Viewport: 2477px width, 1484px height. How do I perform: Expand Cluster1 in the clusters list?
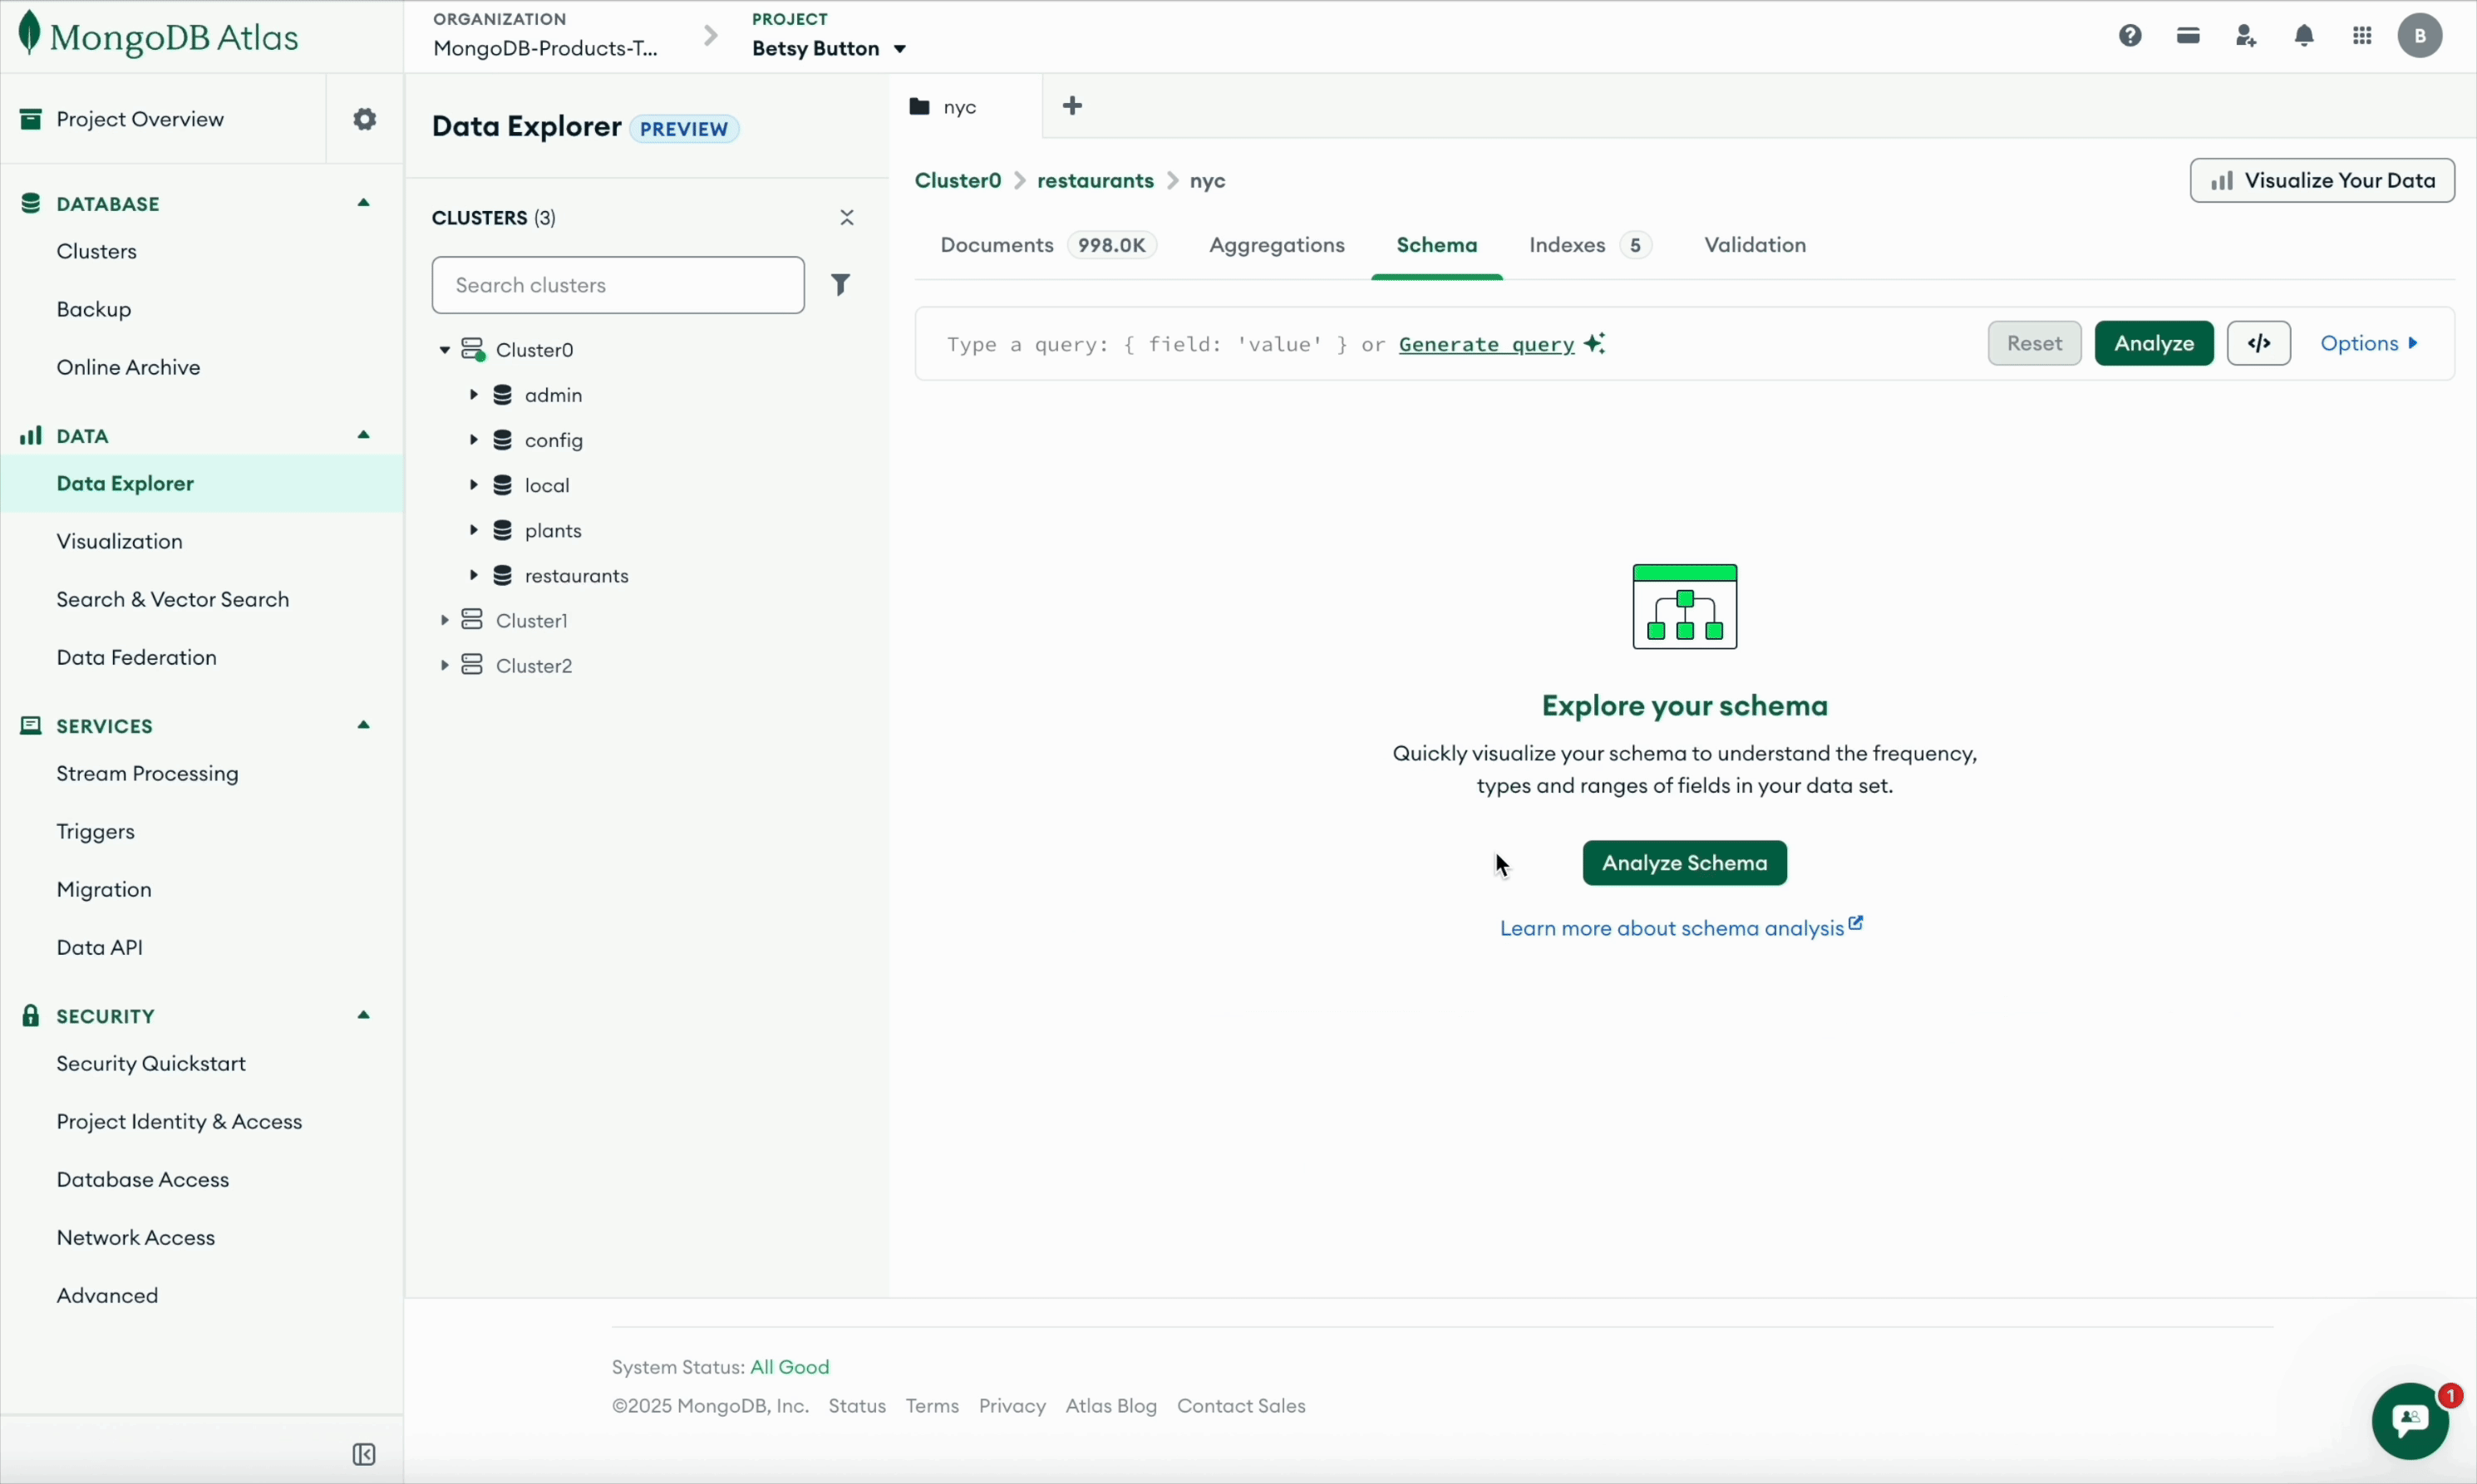point(446,620)
